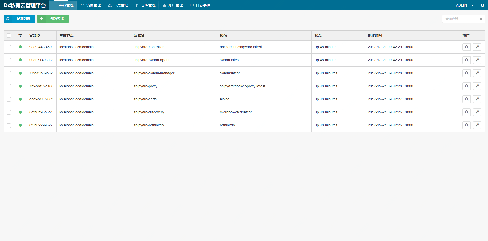
Task: Open wrench actions for shipyard-proxy
Action: tap(477, 86)
